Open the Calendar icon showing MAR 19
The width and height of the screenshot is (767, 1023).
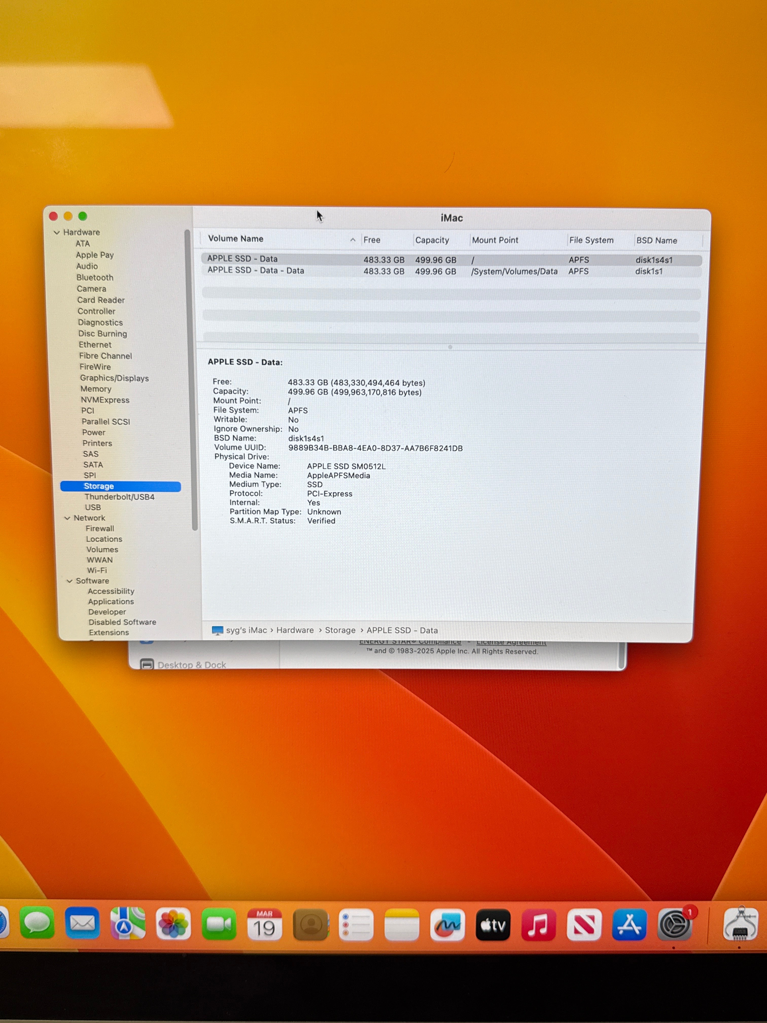click(265, 924)
